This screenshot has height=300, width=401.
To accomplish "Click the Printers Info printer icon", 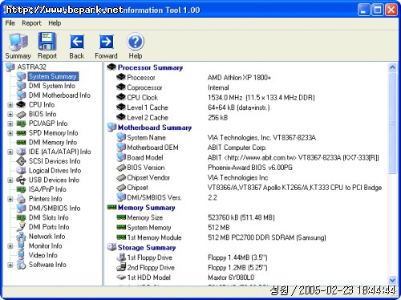I will [x=21, y=199].
